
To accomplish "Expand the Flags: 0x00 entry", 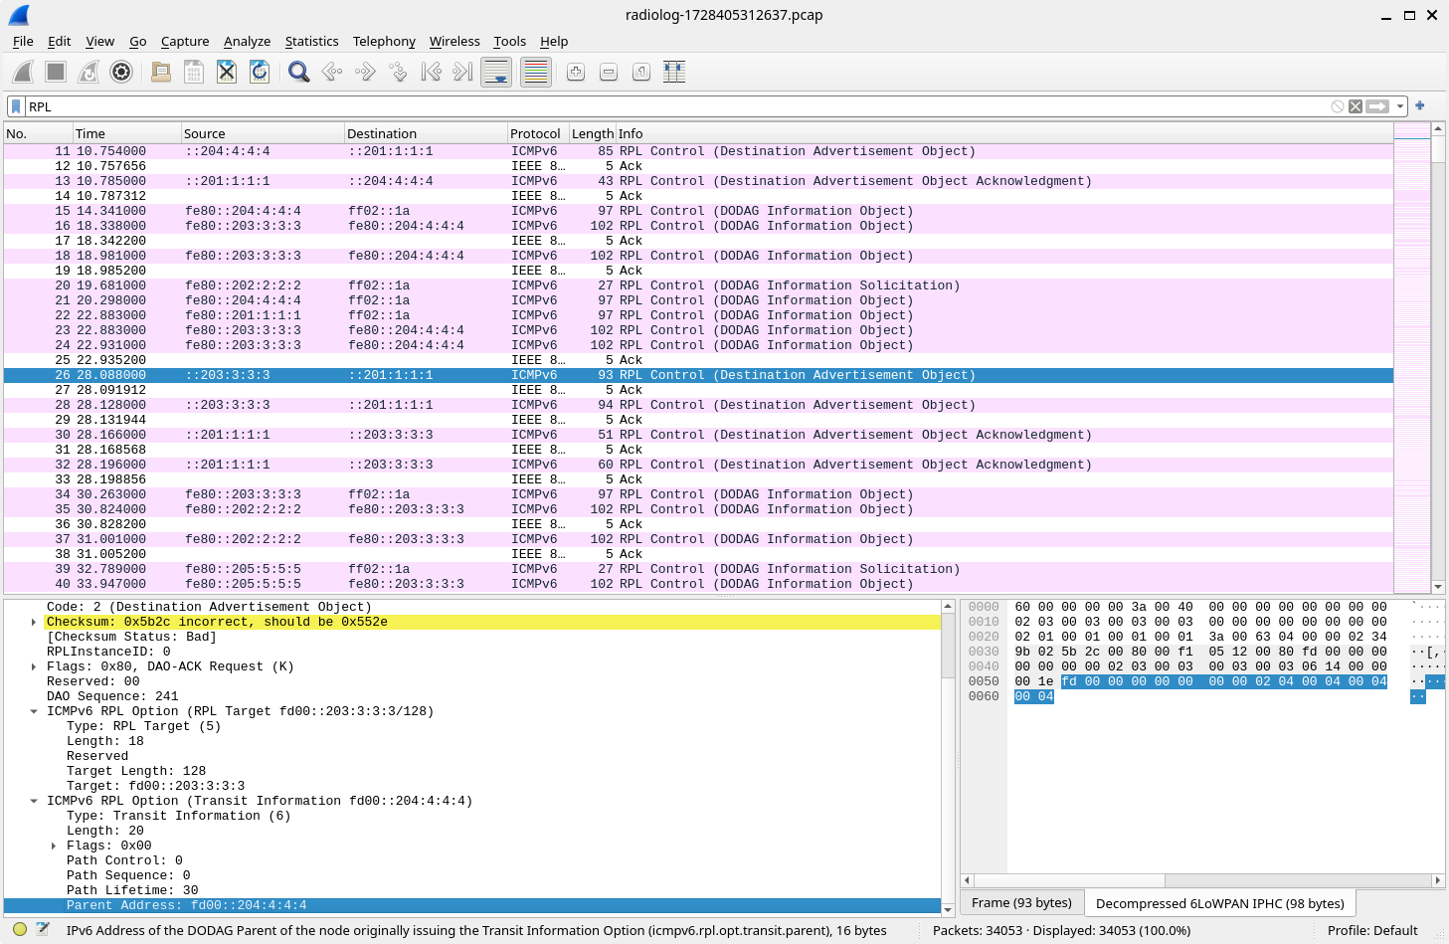I will tap(54, 846).
